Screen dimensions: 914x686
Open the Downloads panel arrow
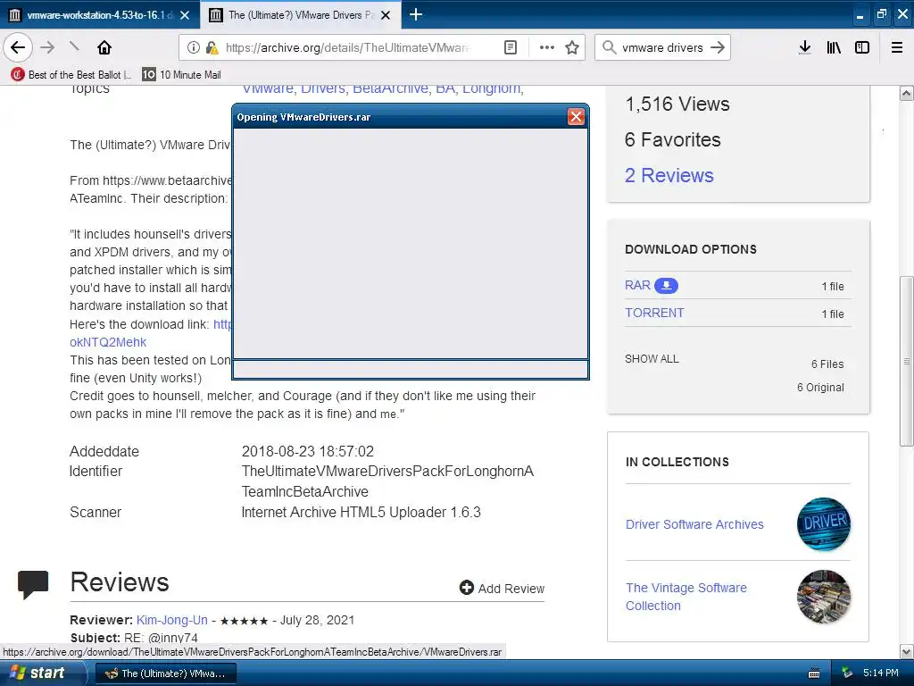click(804, 47)
